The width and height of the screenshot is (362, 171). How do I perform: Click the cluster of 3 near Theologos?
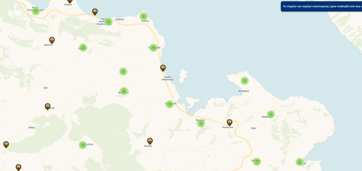[245, 81]
